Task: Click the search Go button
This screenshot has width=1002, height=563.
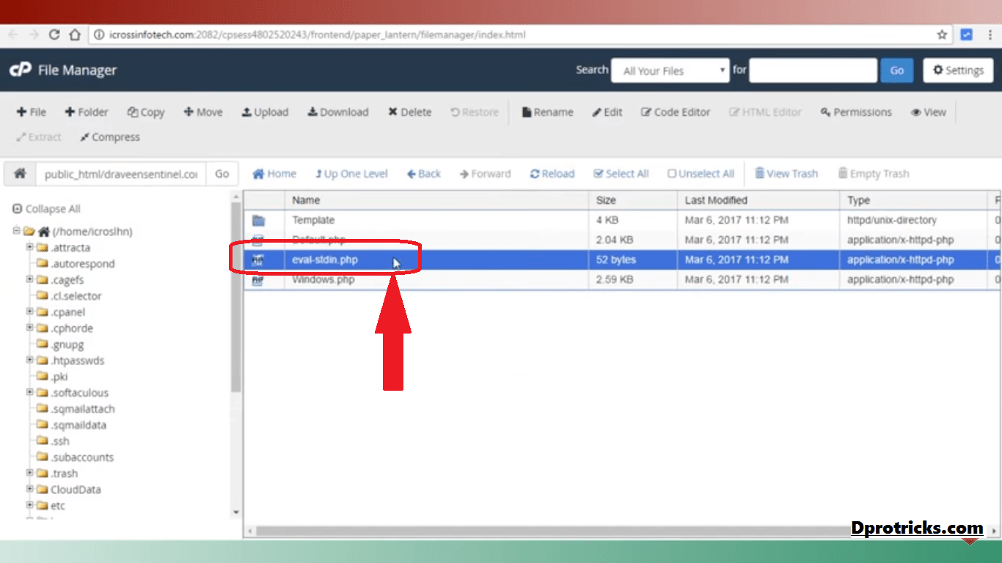Action: 897,70
